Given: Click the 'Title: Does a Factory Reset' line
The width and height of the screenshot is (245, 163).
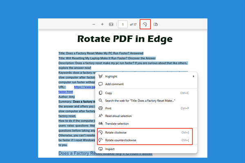Looking at the screenshot, I should [101, 53].
